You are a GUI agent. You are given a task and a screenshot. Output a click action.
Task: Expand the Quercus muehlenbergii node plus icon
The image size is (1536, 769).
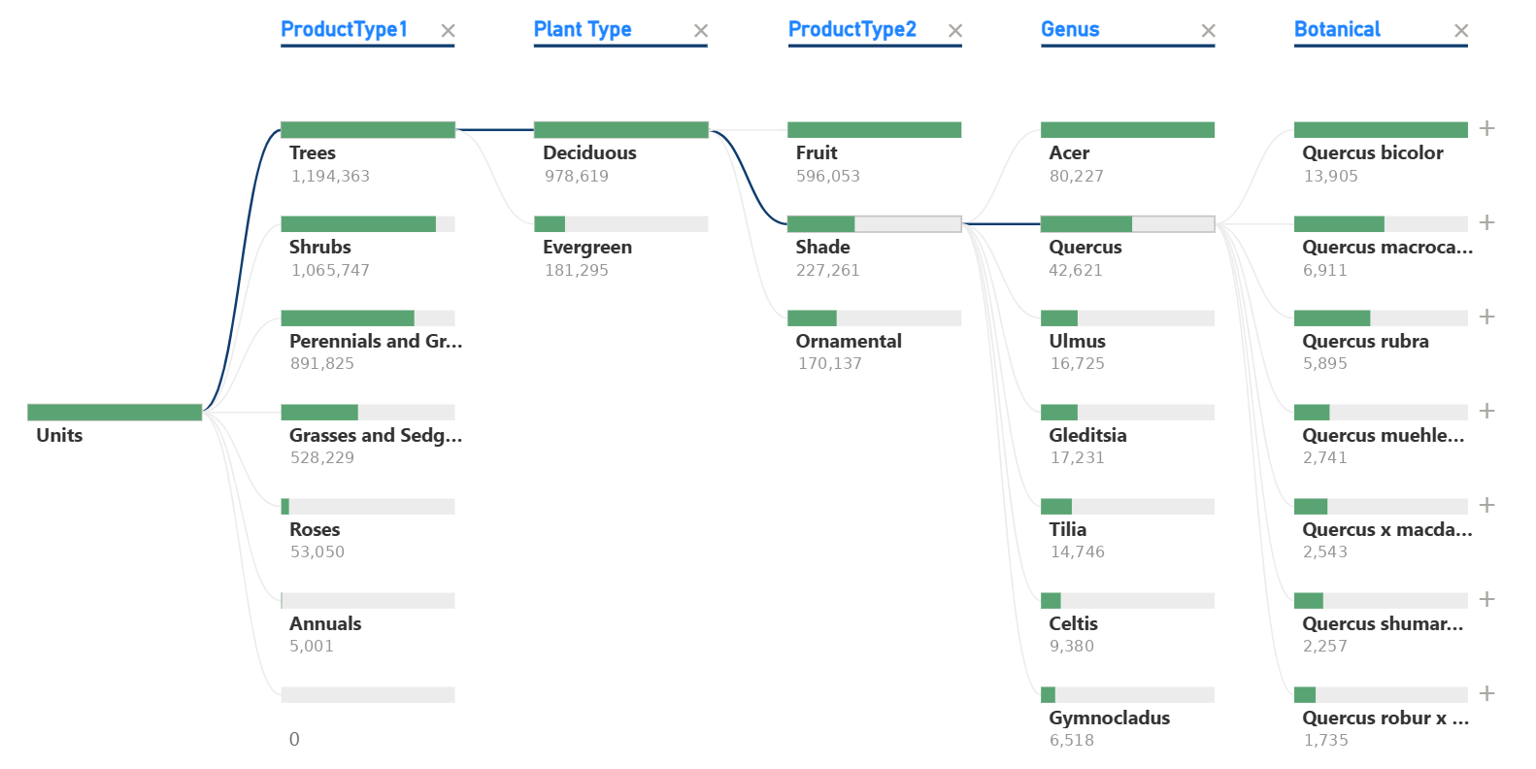(1486, 412)
